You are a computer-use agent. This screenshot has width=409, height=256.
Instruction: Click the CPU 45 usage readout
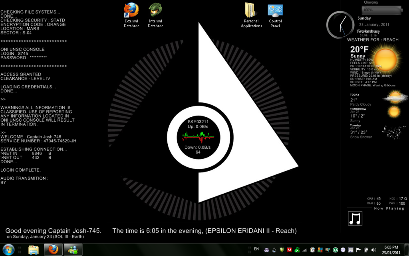pos(374,198)
